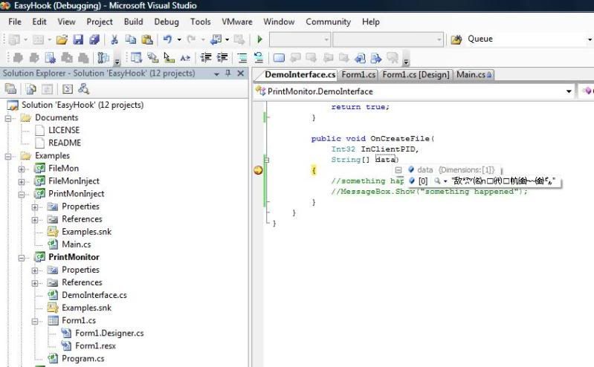Select DemoInterface.cs in PrintMonitor project

point(94,295)
